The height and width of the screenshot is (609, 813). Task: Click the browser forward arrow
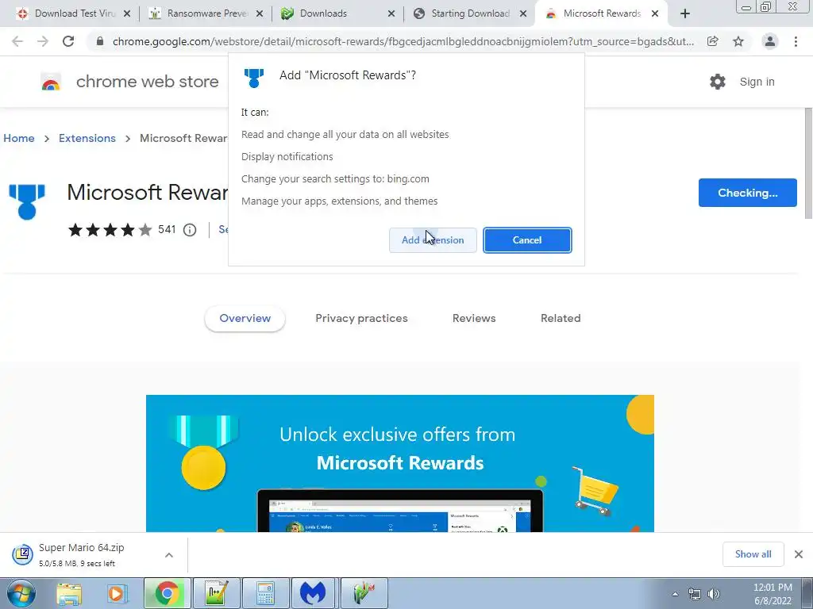[43, 41]
